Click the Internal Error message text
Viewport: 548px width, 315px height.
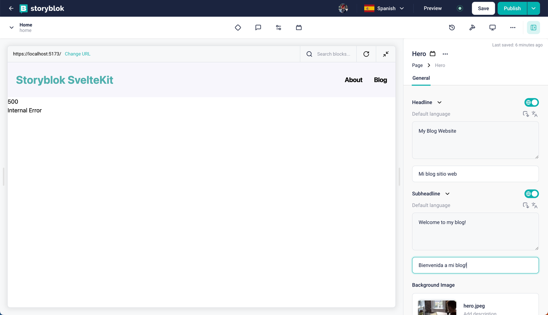click(x=25, y=110)
